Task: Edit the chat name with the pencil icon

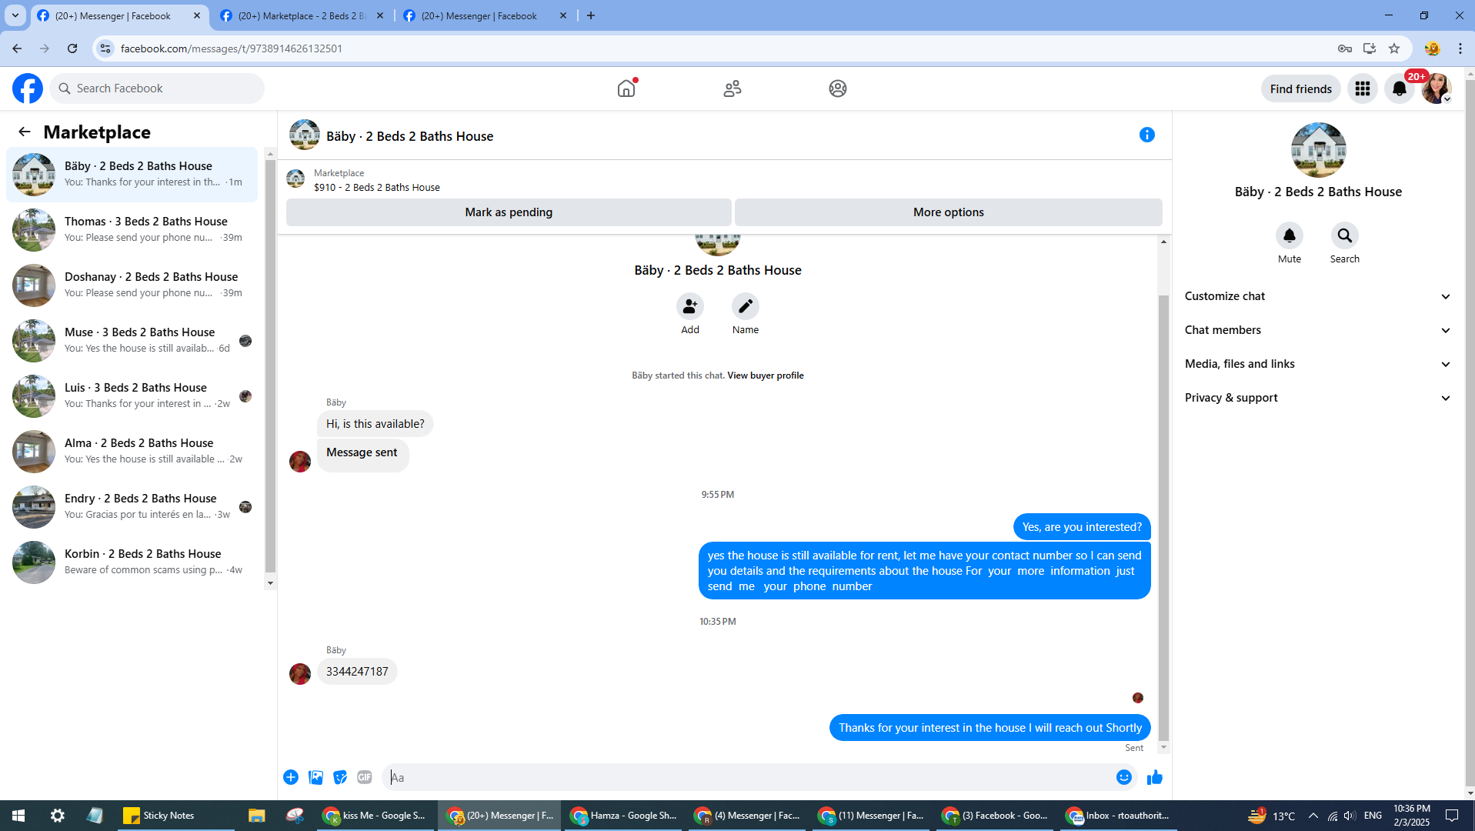Action: point(746,306)
